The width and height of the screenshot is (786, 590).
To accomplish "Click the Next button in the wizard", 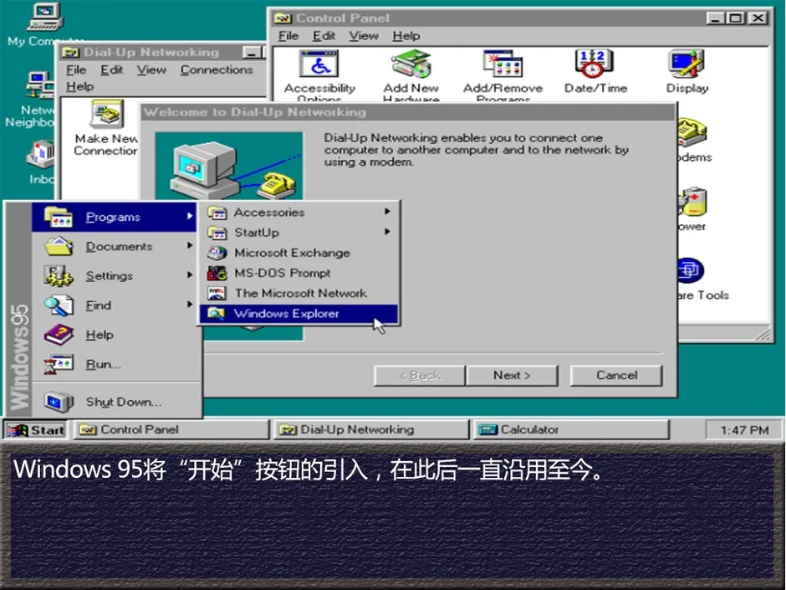I will coord(513,375).
